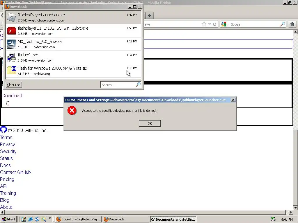This screenshot has width=298, height=223.
Task: Click the flashp9.exe installer icon
Action: click(12, 57)
